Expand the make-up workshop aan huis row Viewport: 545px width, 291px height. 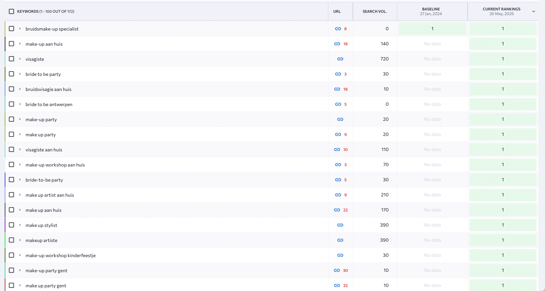[x=20, y=164]
